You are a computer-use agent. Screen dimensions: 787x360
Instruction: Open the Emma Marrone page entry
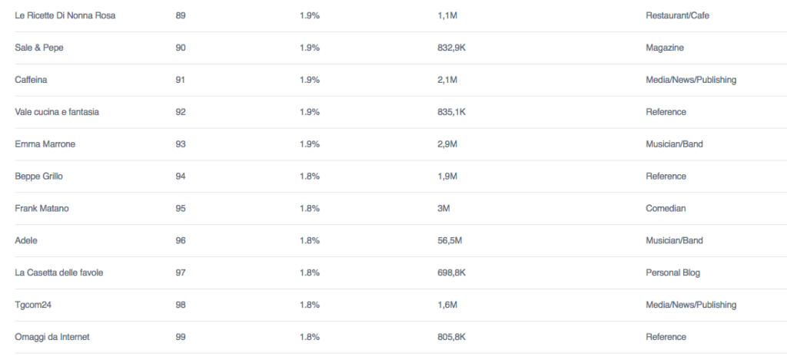(45, 144)
